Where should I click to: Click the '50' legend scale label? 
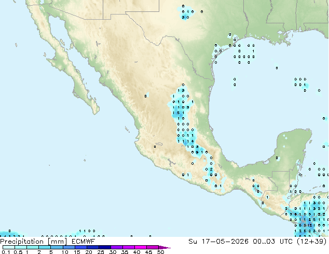click(160, 252)
